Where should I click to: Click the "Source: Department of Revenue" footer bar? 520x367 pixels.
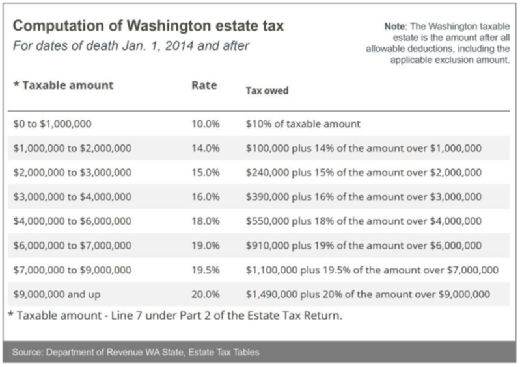(260, 353)
